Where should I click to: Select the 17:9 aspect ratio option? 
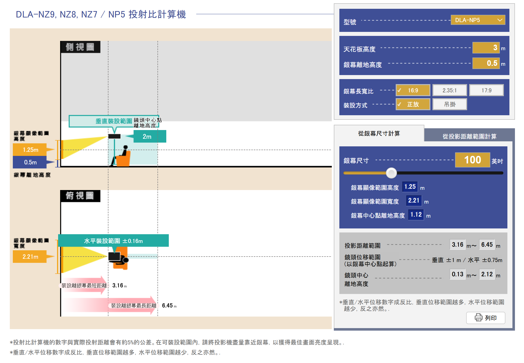(x=486, y=90)
